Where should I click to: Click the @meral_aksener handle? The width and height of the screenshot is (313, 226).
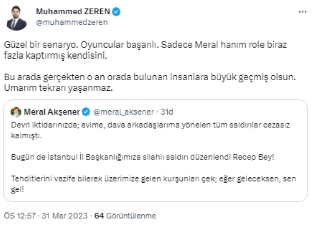click(x=123, y=112)
